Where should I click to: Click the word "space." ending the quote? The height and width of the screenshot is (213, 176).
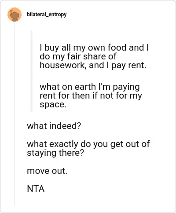click(53, 105)
